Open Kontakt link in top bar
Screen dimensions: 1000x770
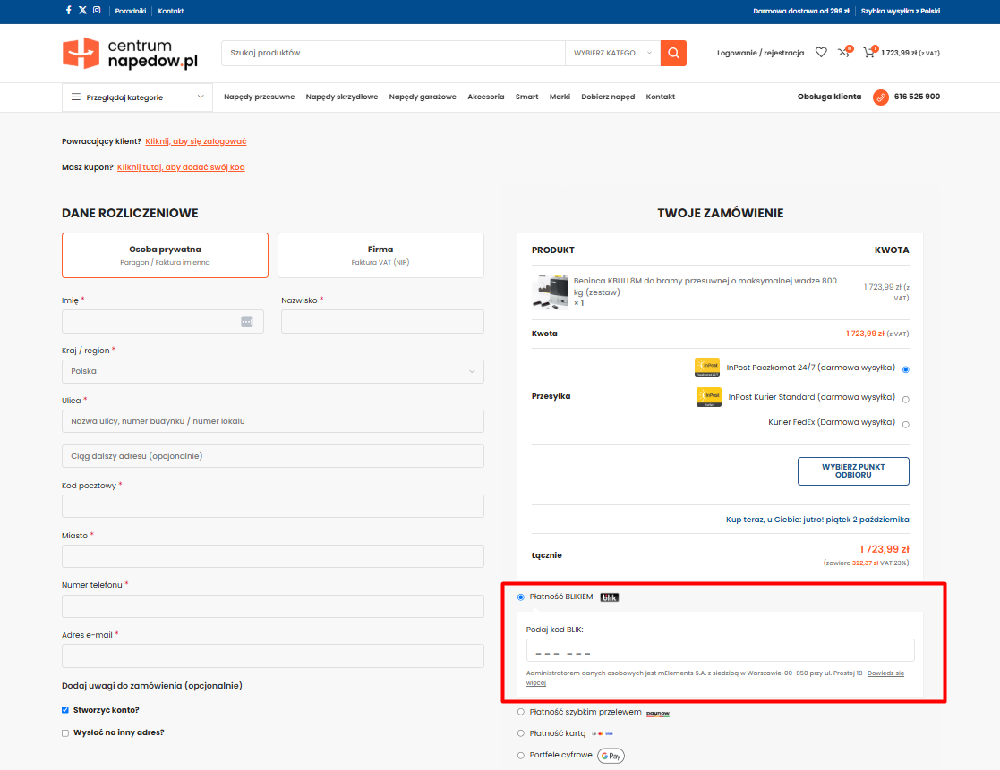coord(171,11)
